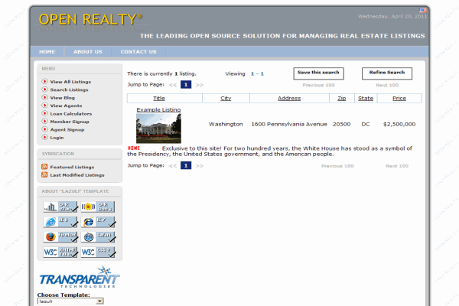
Task: Click the bottom Next 100 link
Action: click(x=397, y=166)
